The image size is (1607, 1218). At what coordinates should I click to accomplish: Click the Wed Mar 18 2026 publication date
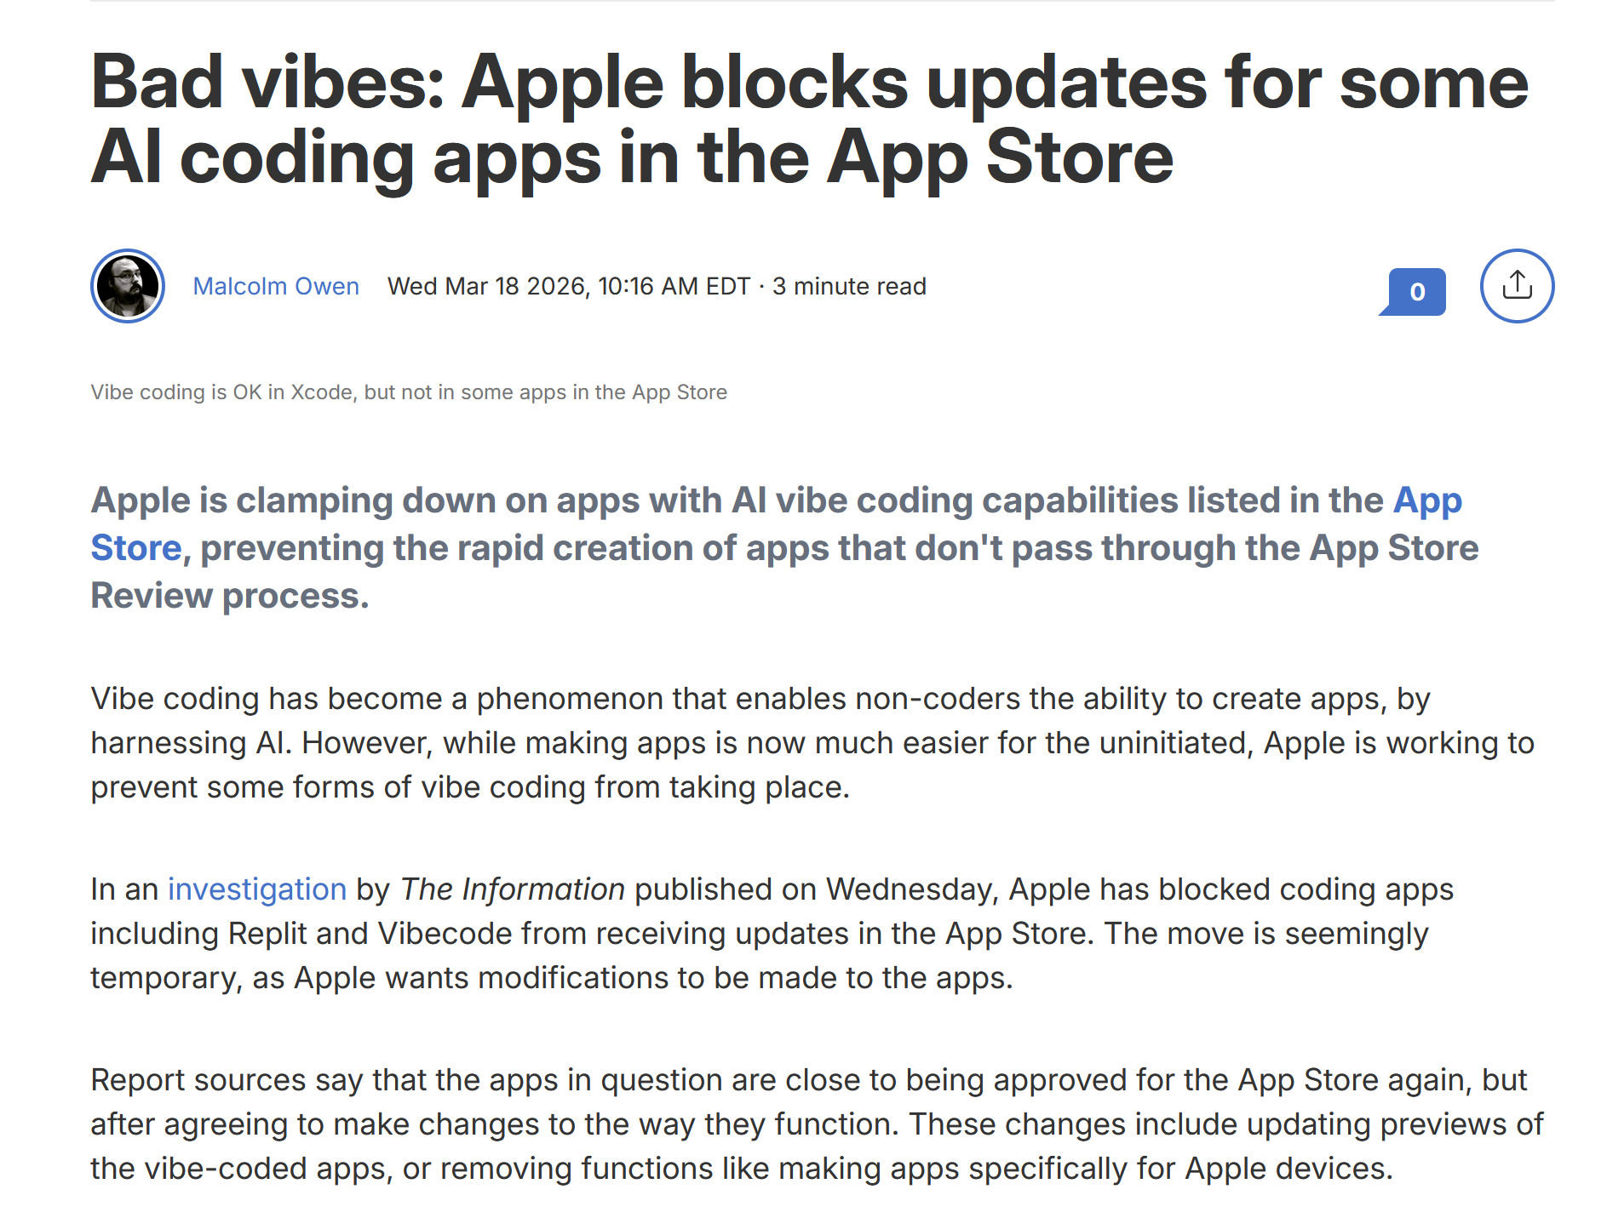point(487,286)
